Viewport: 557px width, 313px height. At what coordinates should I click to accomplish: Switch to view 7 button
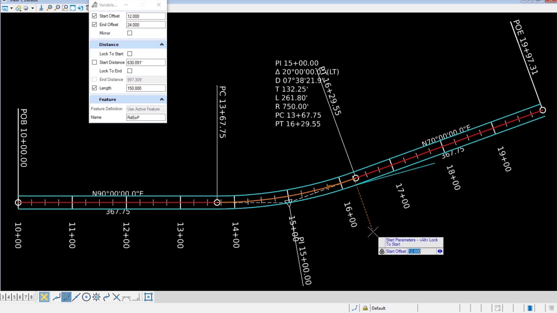click(x=25, y=297)
